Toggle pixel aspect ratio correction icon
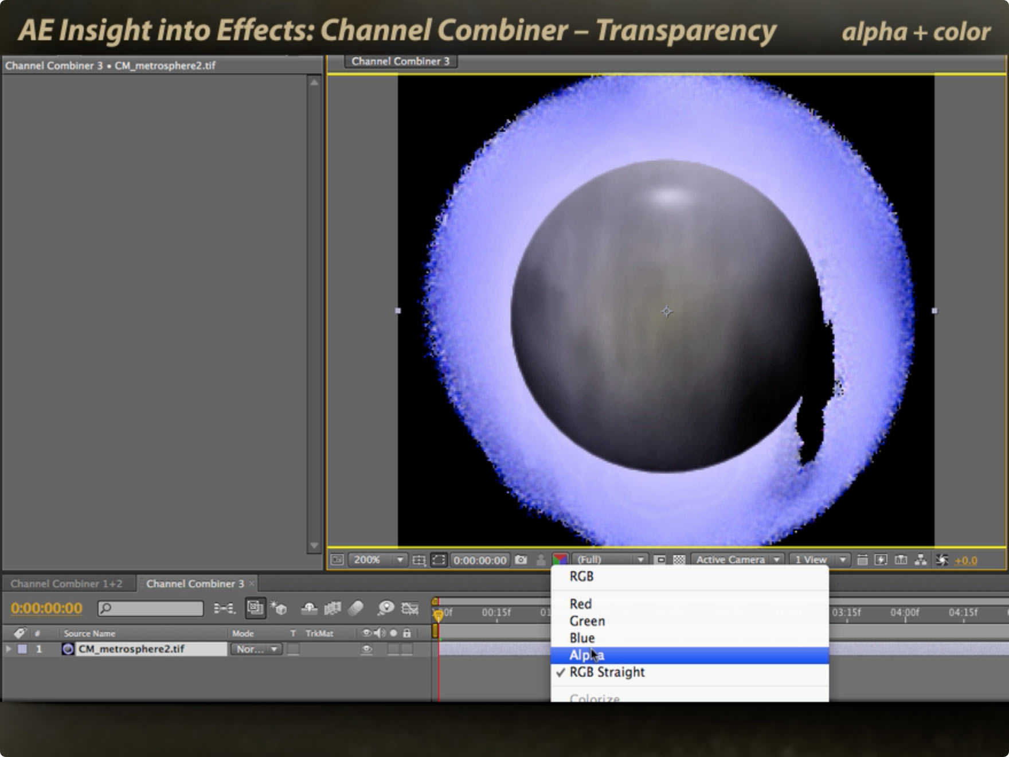The image size is (1009, 757). pyautogui.click(x=862, y=560)
